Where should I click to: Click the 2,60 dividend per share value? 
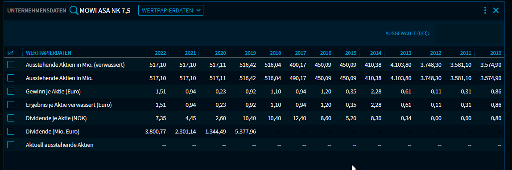[x=221, y=118]
